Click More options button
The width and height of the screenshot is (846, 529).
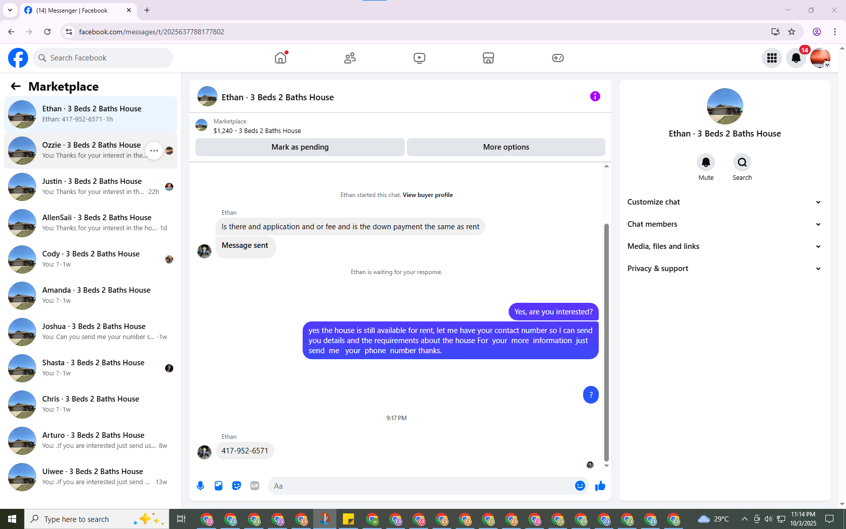pos(506,147)
